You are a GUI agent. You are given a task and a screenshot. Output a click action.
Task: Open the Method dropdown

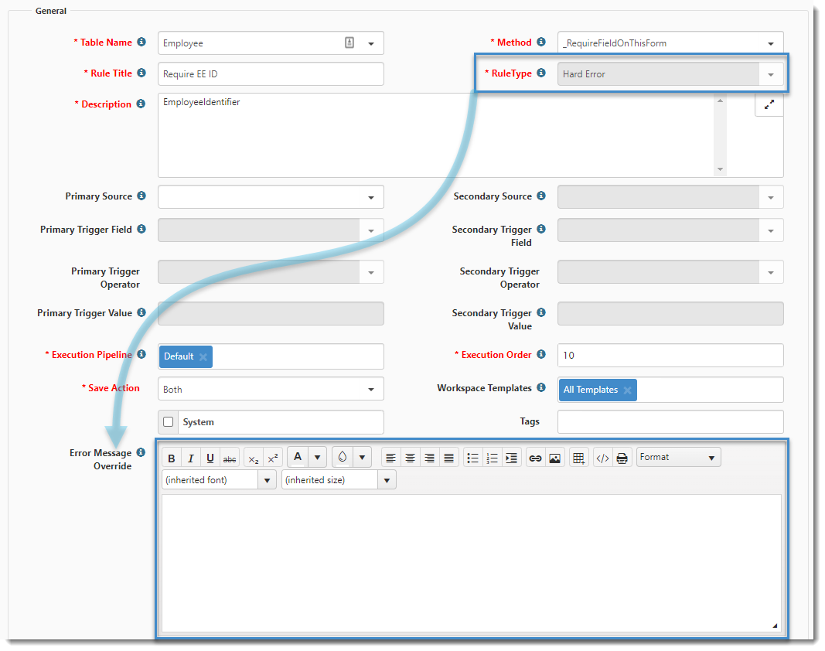[770, 43]
